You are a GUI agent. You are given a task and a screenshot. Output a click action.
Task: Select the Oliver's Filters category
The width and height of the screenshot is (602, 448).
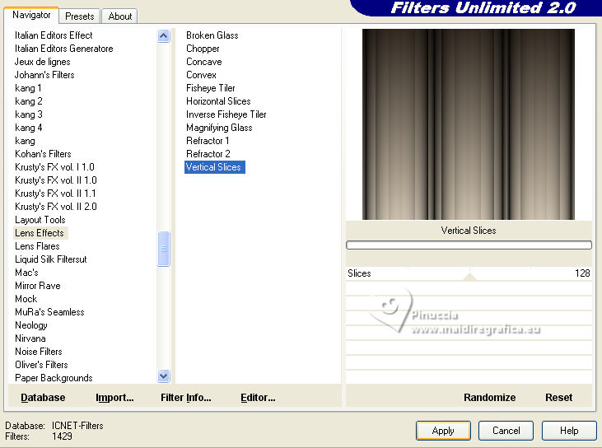pyautogui.click(x=41, y=365)
